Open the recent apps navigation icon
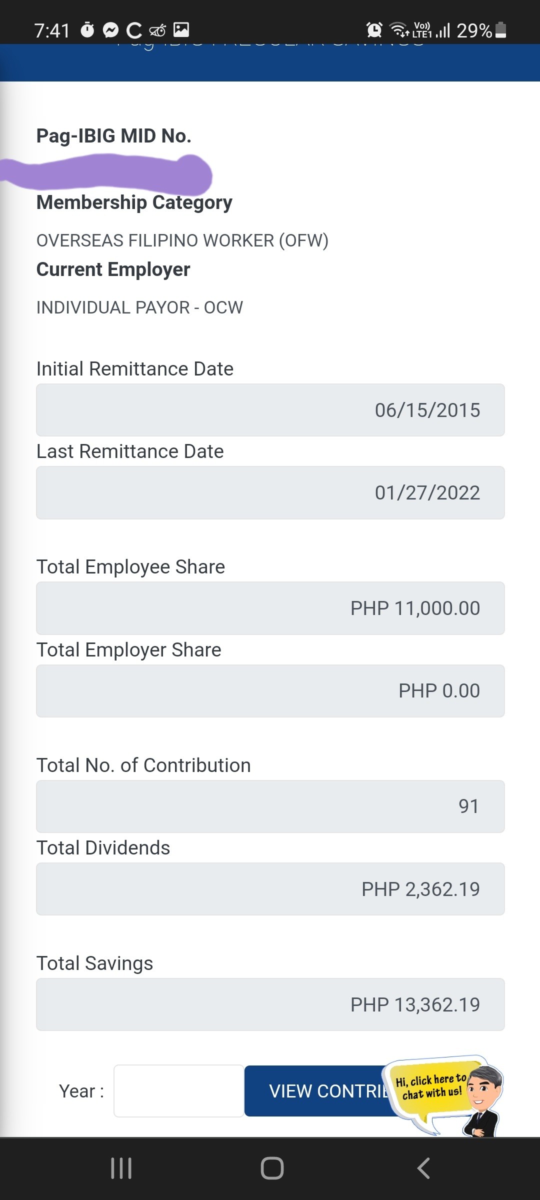Viewport: 540px width, 1200px height. (x=121, y=1168)
